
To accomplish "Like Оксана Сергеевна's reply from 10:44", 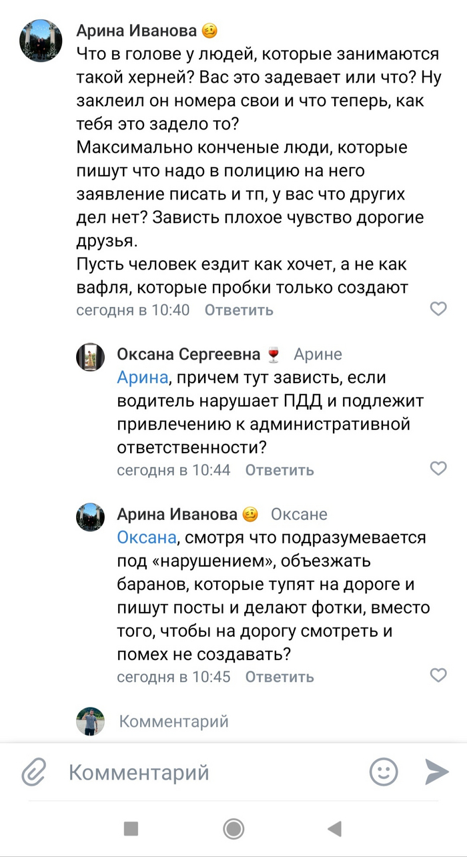I will click(438, 469).
